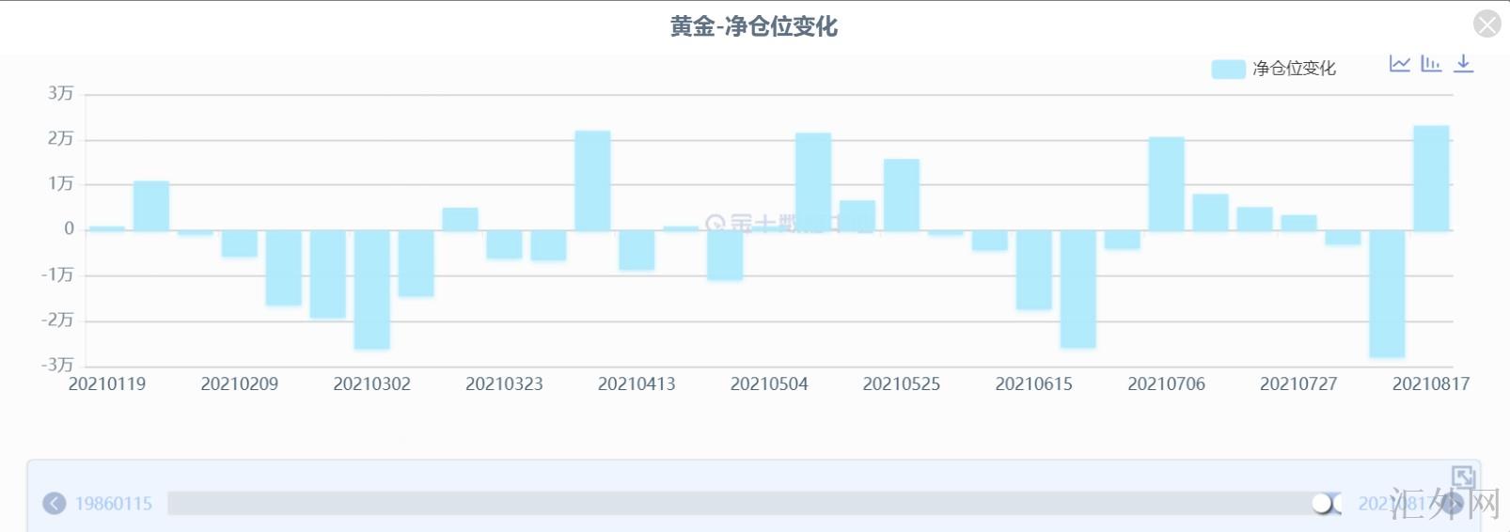
Task: Click the right arrow at the range end
Action: point(1453,504)
